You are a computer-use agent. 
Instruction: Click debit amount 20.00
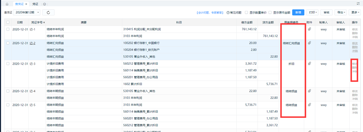click(x=253, y=43)
